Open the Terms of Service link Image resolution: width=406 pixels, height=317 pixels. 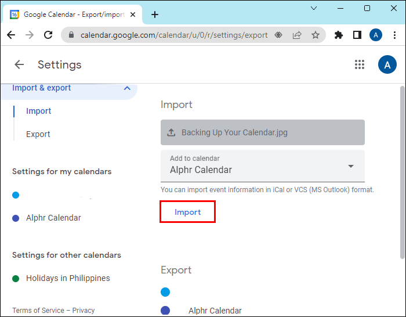click(x=38, y=310)
